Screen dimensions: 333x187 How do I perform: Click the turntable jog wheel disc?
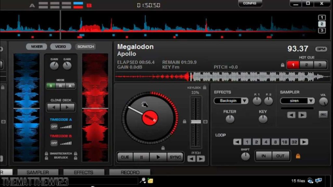tap(150, 118)
